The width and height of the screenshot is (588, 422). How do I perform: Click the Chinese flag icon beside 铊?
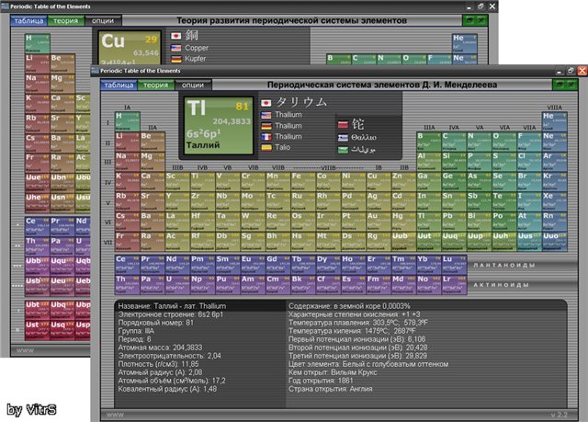click(x=343, y=124)
